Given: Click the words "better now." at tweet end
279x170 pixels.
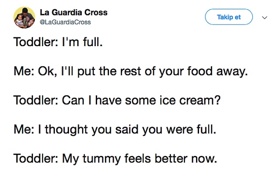Looking at the screenshot, I should (186, 159).
